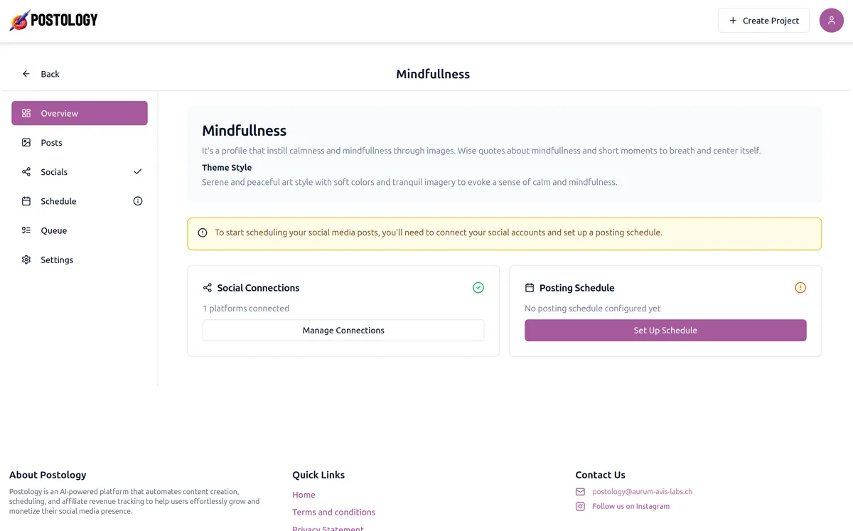Click the Manage Connections button
Viewport: 853px width, 531px height.
pyautogui.click(x=343, y=330)
